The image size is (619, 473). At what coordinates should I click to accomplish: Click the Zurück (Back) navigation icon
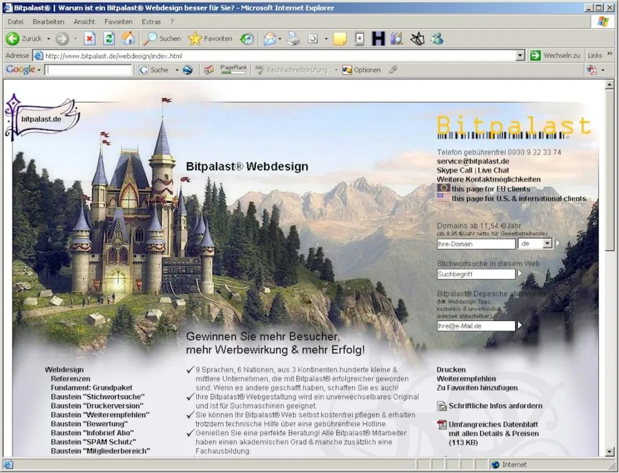click(x=12, y=38)
